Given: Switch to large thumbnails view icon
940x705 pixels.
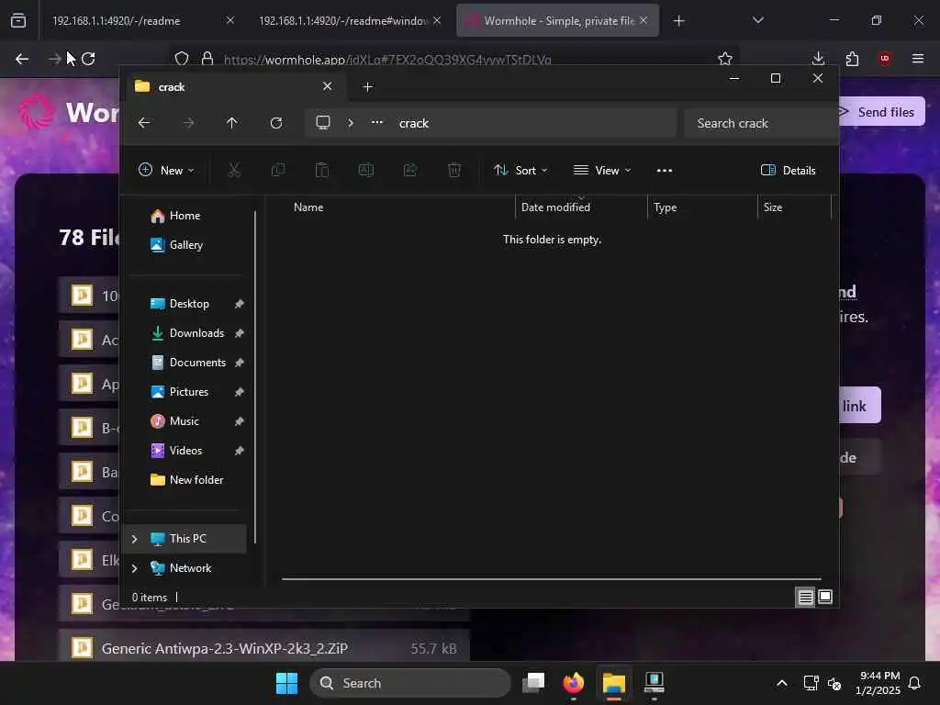Looking at the screenshot, I should click(x=825, y=597).
